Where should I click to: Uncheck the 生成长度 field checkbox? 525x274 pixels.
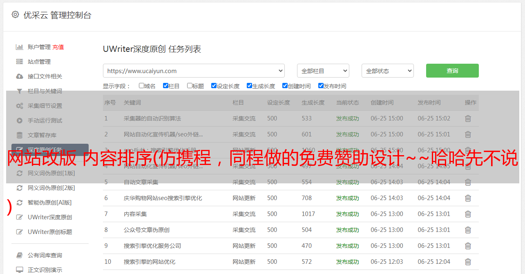pyautogui.click(x=249, y=86)
